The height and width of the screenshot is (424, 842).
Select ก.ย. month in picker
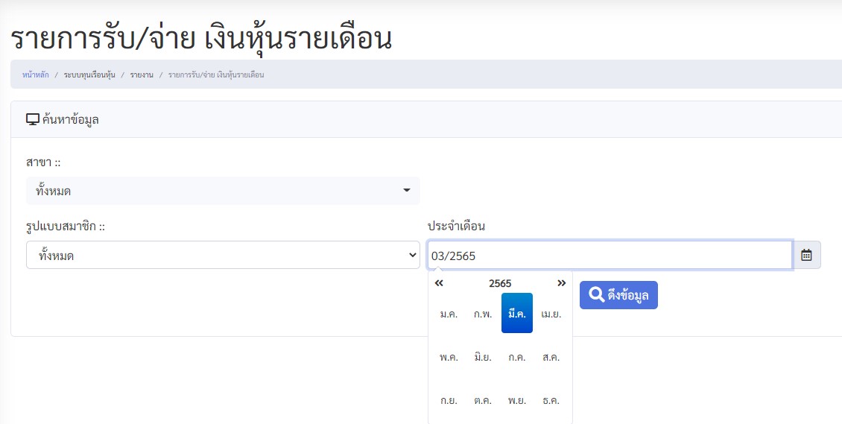(x=449, y=400)
